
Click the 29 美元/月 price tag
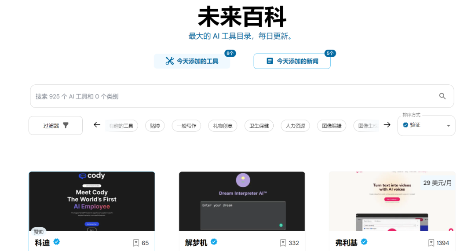(x=438, y=183)
